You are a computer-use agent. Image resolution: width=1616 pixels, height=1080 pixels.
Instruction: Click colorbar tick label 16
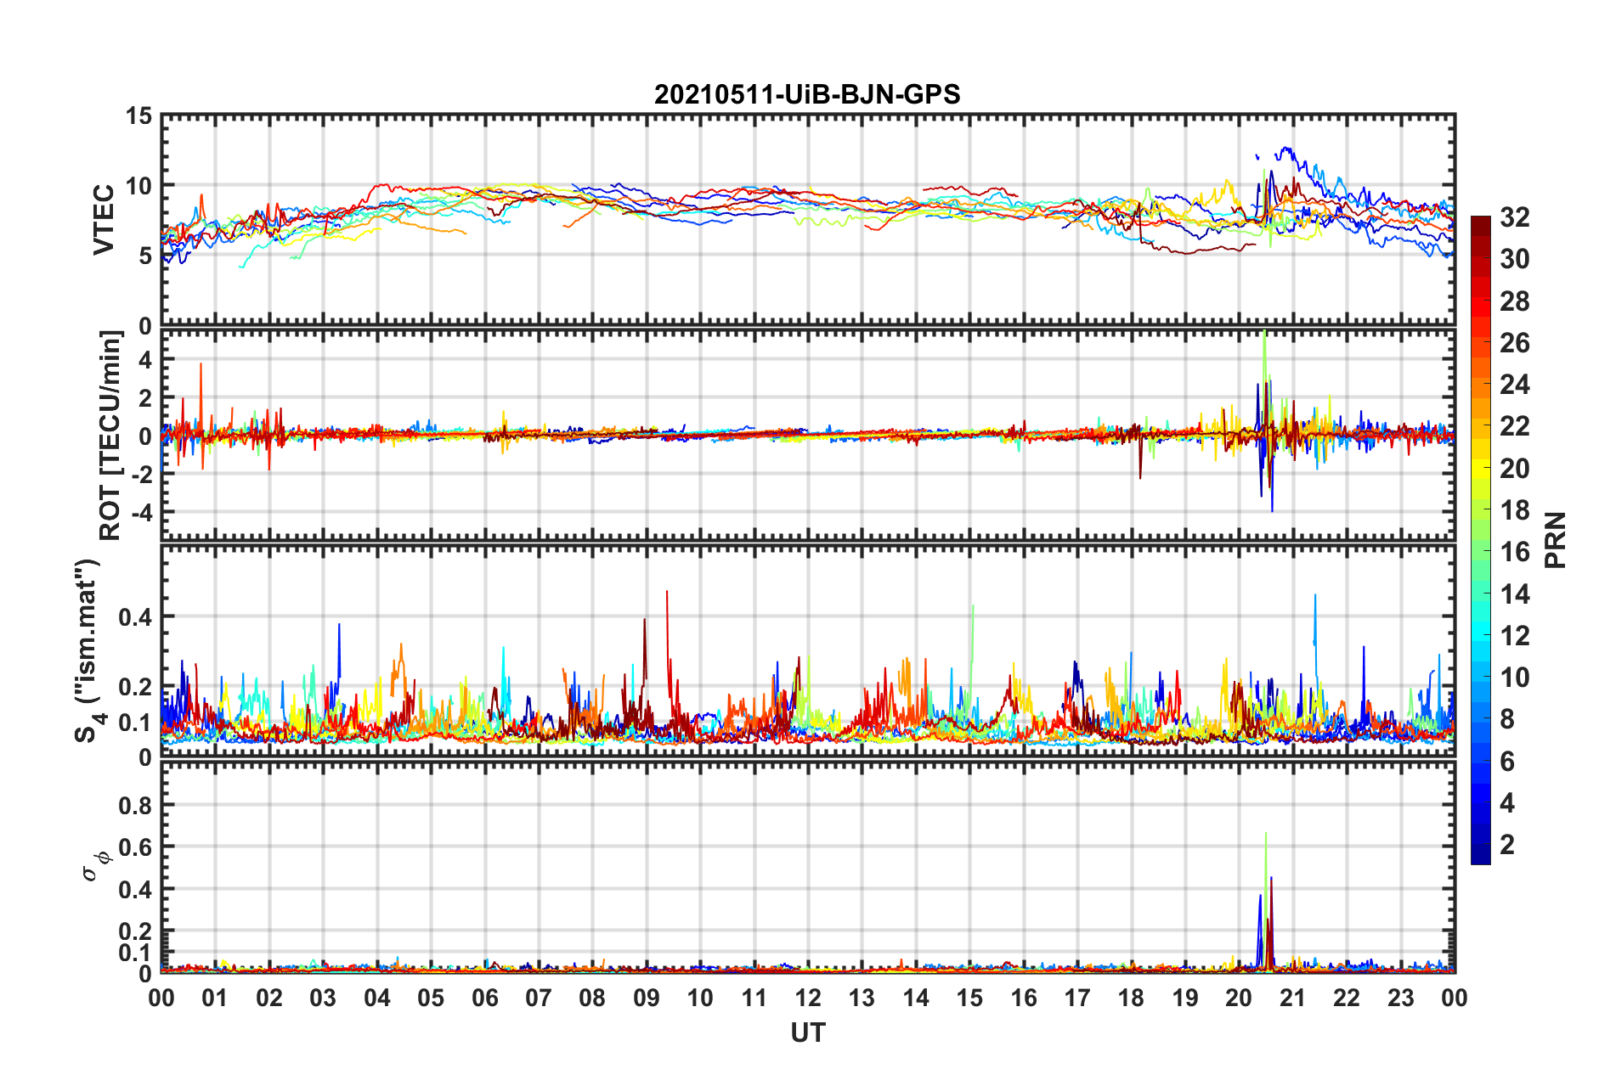1514,552
